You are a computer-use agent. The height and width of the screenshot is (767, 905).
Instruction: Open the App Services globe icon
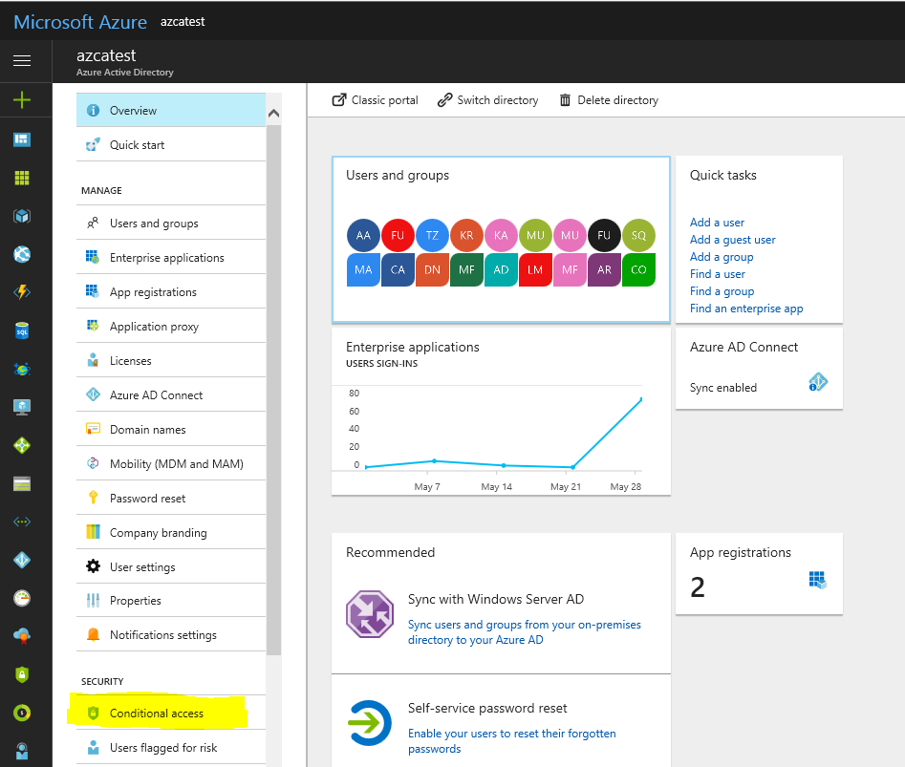pos(22,254)
